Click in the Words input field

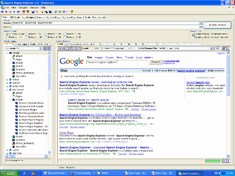[105, 23]
